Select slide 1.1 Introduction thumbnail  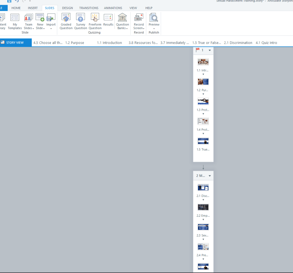coord(203,62)
